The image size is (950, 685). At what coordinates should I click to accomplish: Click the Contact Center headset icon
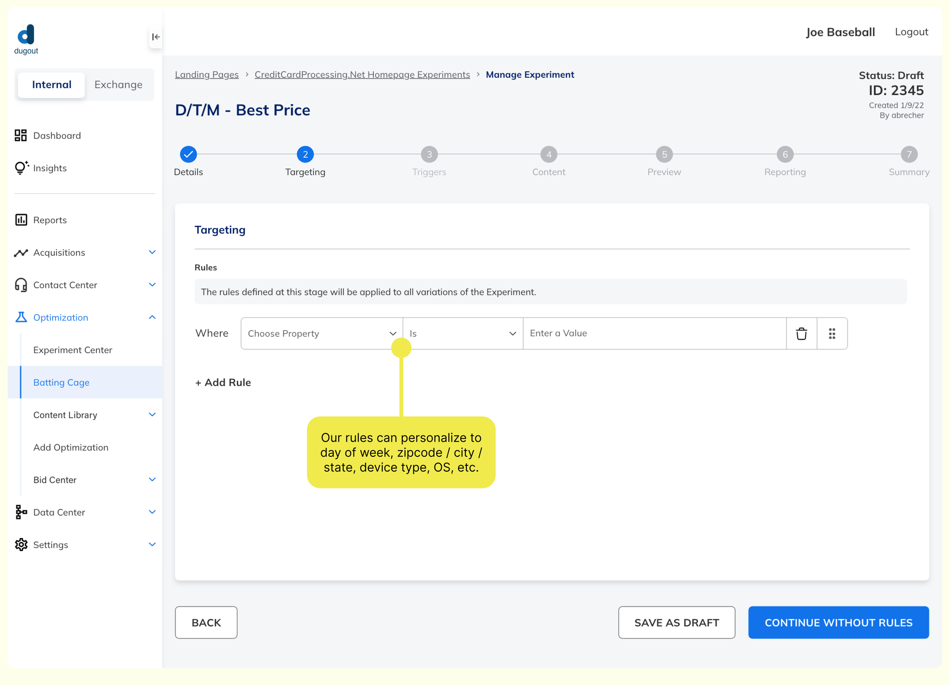pos(21,285)
